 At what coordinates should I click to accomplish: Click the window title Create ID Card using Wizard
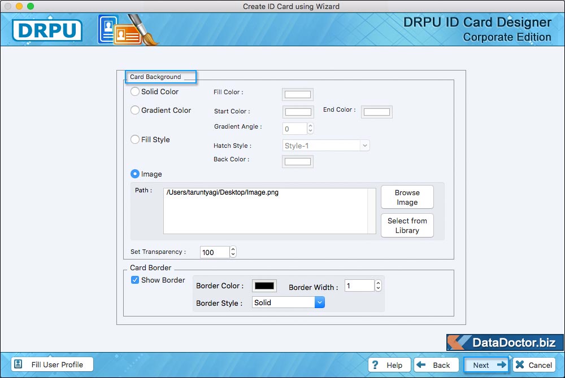tap(291, 6)
